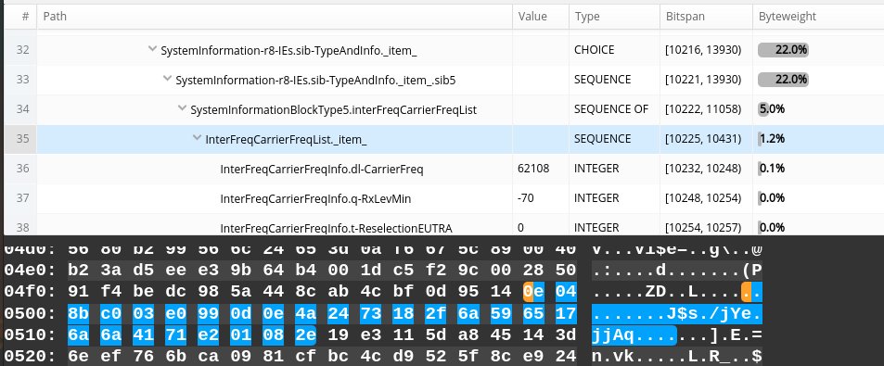Click hex offset 04e0:
Screen dimensions: 884x366
(x=30, y=270)
